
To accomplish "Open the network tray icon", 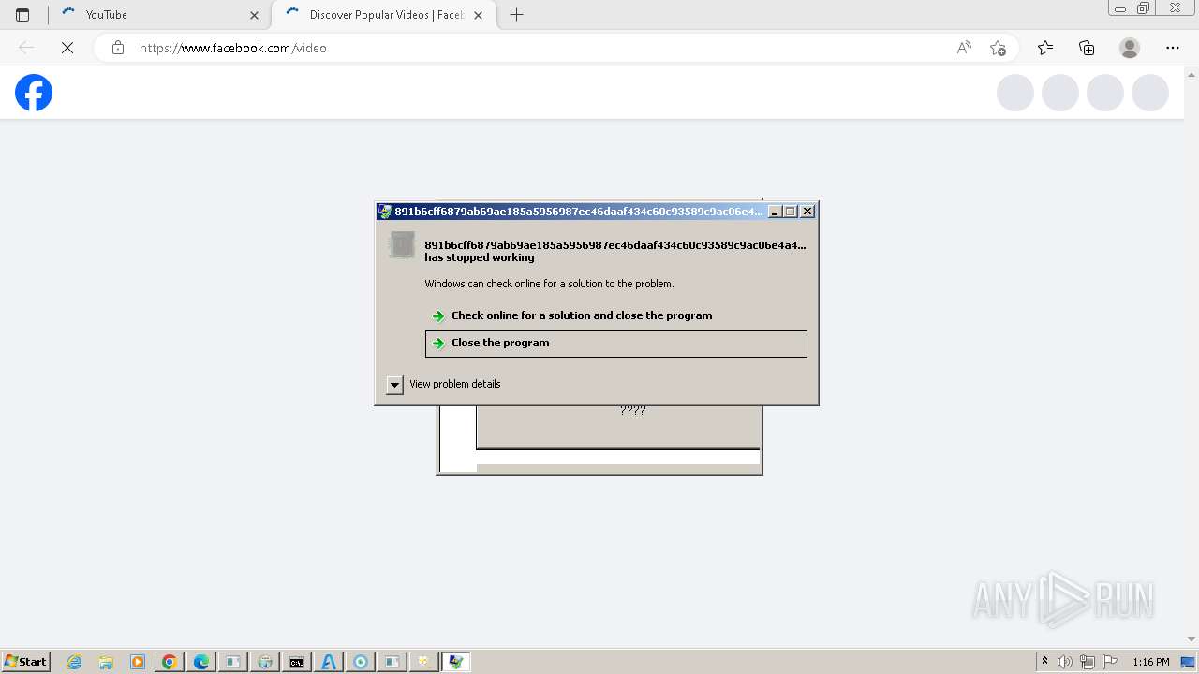I will [1088, 662].
